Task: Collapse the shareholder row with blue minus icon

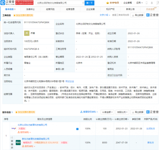Action: pos(77,129)
